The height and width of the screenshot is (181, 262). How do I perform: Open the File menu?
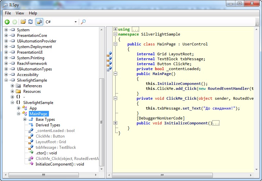click(8, 13)
